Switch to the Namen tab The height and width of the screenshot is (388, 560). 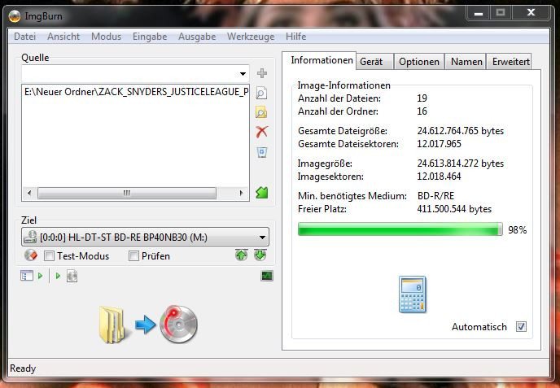point(466,62)
